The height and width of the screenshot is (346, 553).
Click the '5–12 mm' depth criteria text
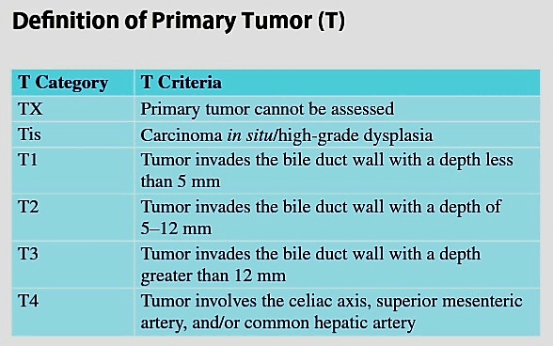click(x=176, y=228)
